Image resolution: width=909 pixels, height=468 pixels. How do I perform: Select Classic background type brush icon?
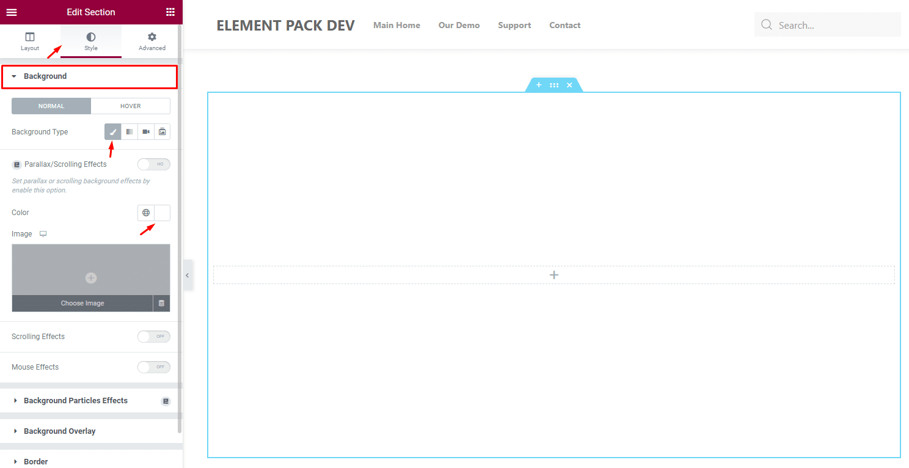[x=112, y=132]
